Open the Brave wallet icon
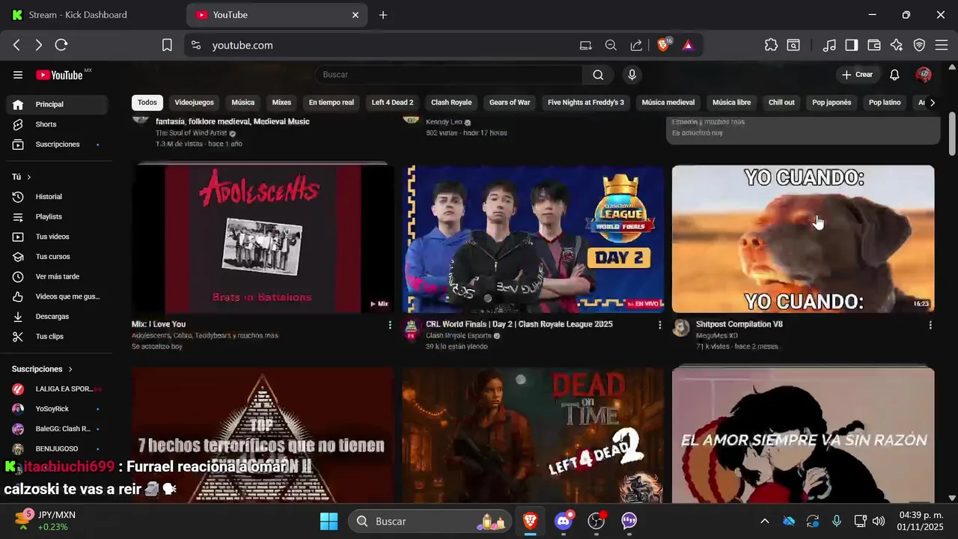 point(874,45)
